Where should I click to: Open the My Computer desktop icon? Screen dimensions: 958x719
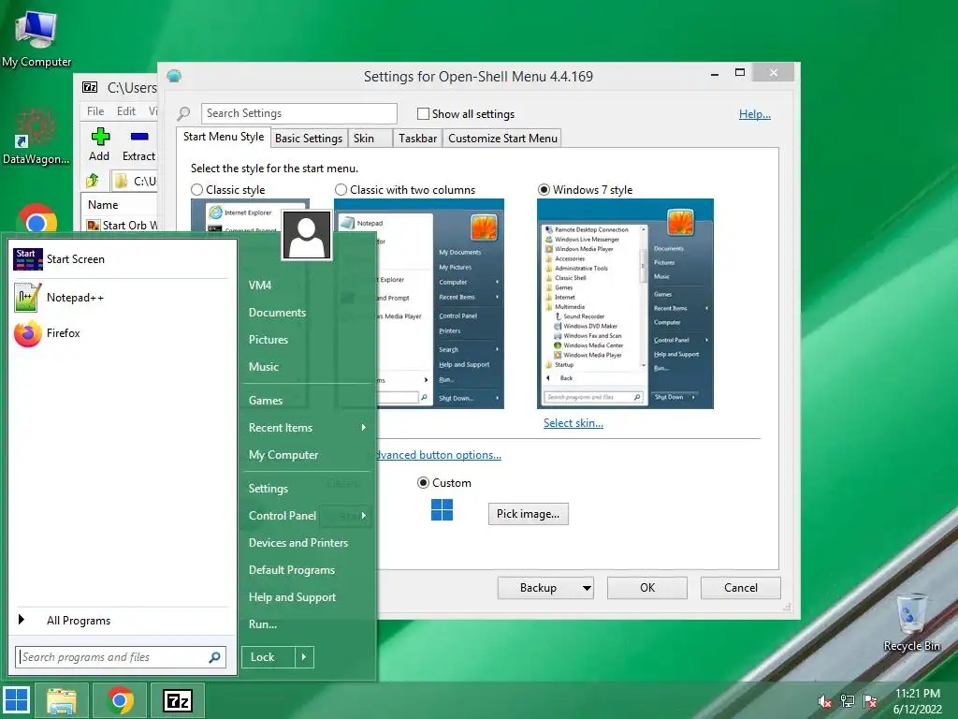(36, 37)
